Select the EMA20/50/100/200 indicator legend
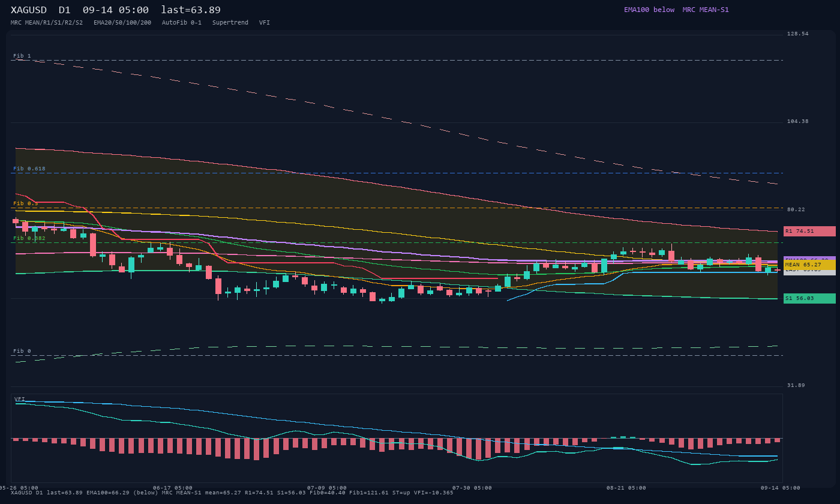The height and width of the screenshot is (504, 840). click(x=122, y=23)
